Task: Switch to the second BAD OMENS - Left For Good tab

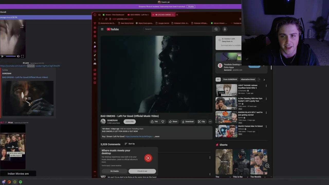Action: pos(138,15)
